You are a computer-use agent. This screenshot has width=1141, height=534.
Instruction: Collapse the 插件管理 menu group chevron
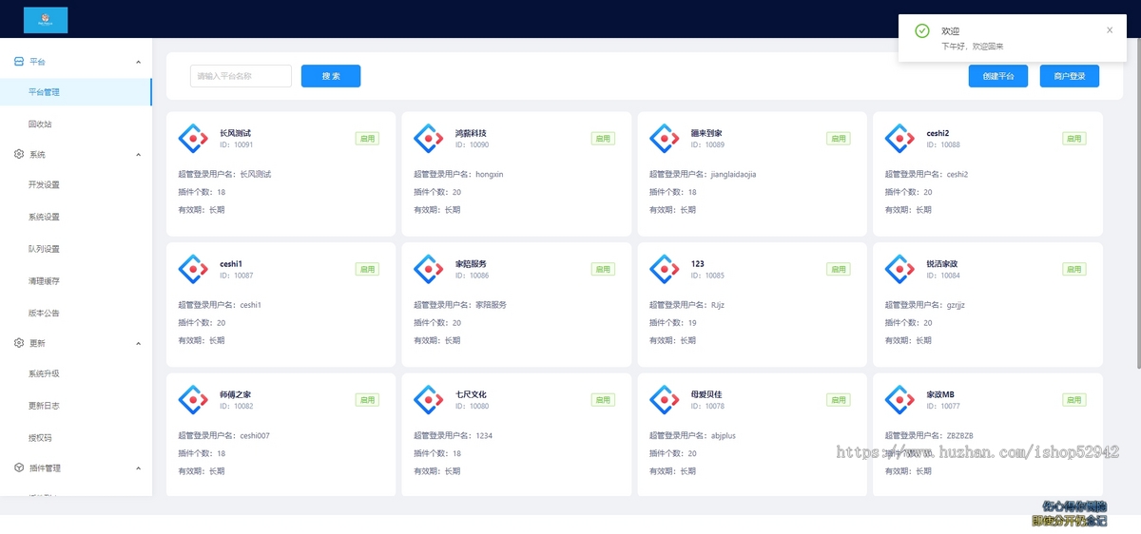[x=138, y=469]
